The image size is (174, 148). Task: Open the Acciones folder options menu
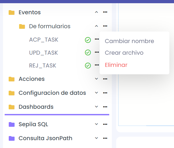point(105,79)
